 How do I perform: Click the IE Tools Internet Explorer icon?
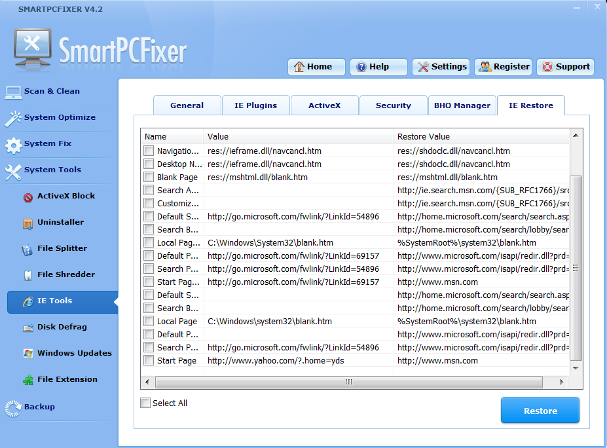tap(28, 302)
